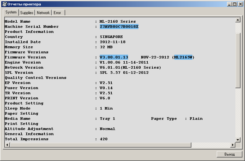The image size is (245, 161).
Task: Click the Tray 1 media name value
Action: point(108,119)
